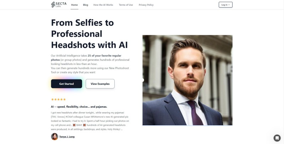Viewport: 284px width, 144px height.
Task: Open the Privacy Policy link
Action: coord(146,5)
